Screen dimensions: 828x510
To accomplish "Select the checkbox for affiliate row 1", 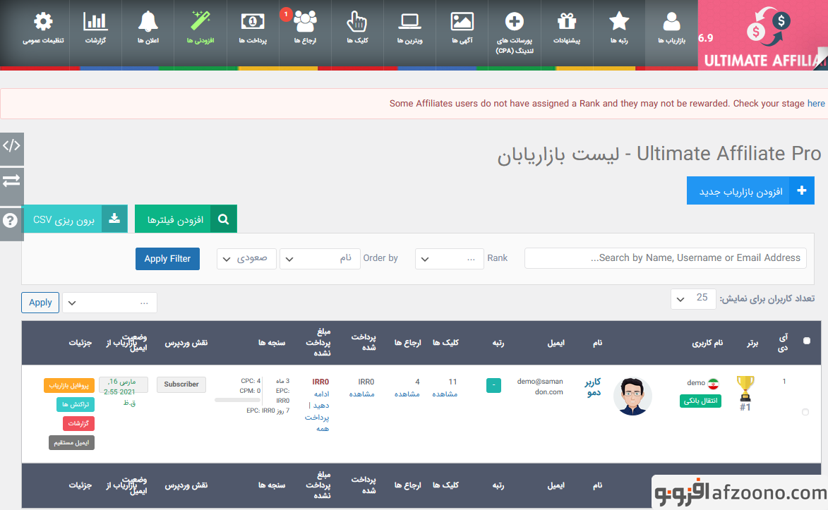I will [x=805, y=412].
